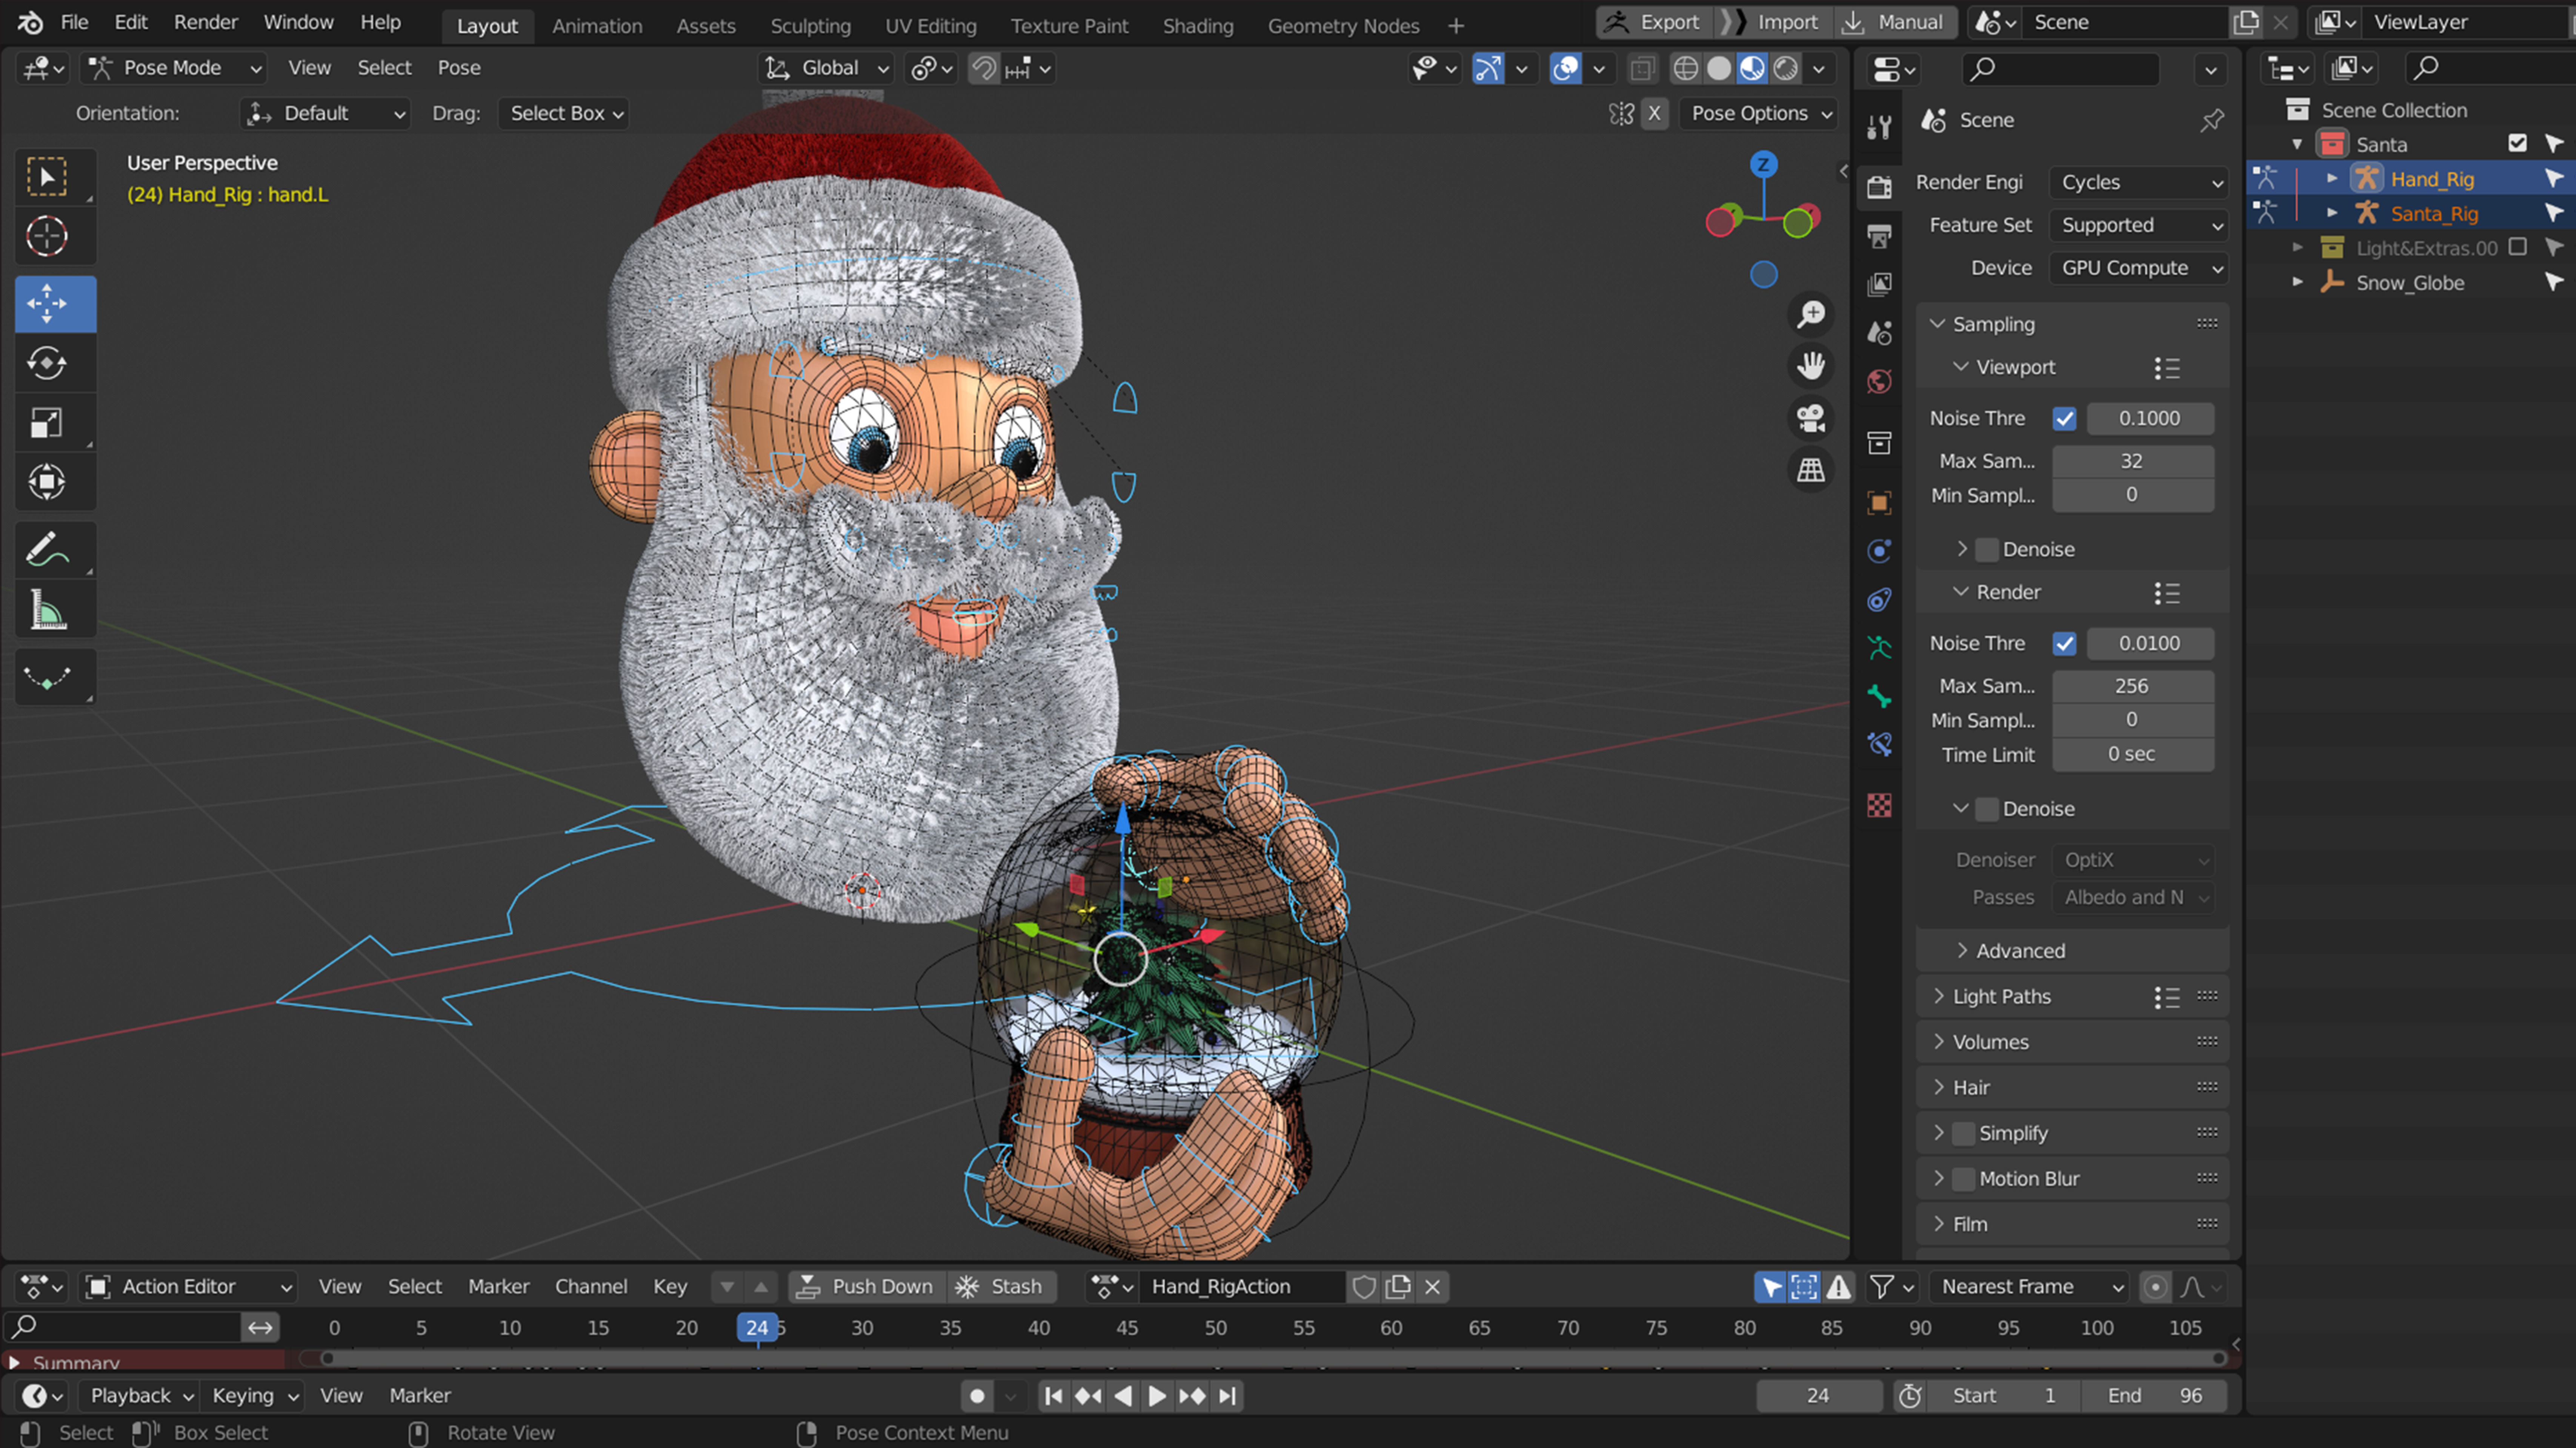2576x1448 pixels.
Task: Open the View Layer properties tab
Action: (1879, 284)
